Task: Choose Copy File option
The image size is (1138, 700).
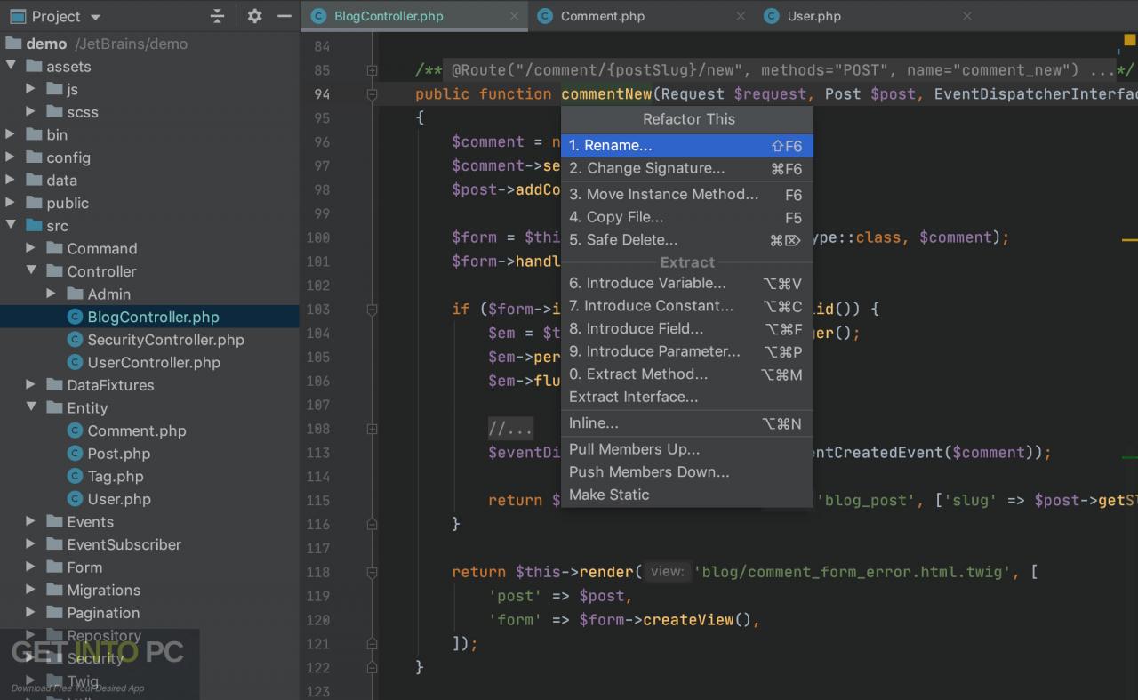Action: pos(686,217)
